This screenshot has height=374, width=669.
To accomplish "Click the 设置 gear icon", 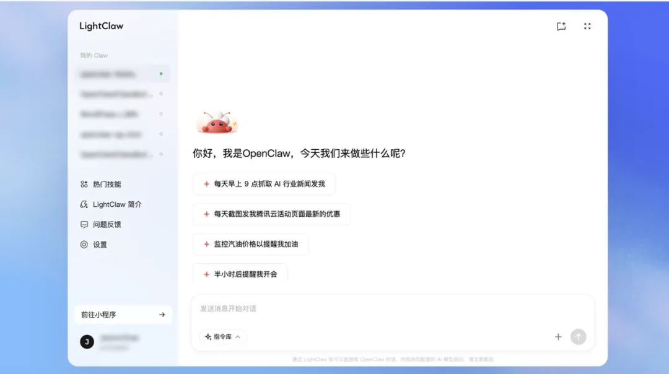I will [x=84, y=245].
